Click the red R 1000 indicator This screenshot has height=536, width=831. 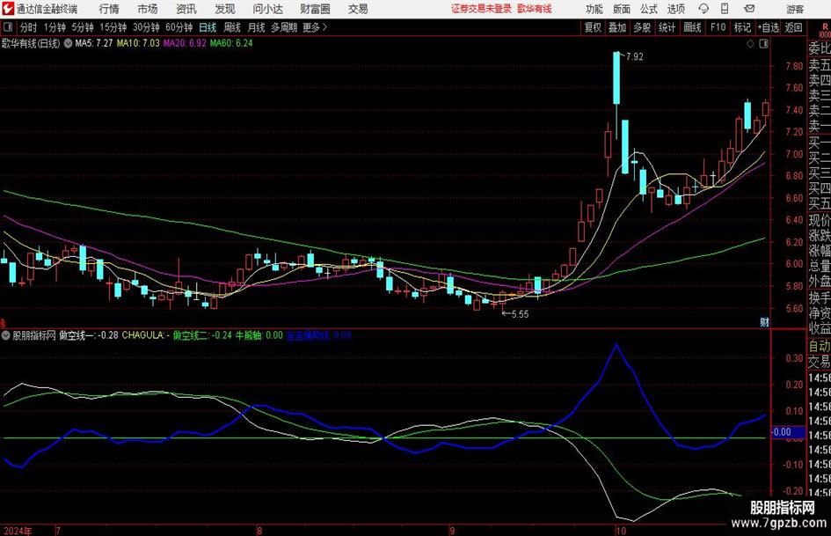point(825,30)
